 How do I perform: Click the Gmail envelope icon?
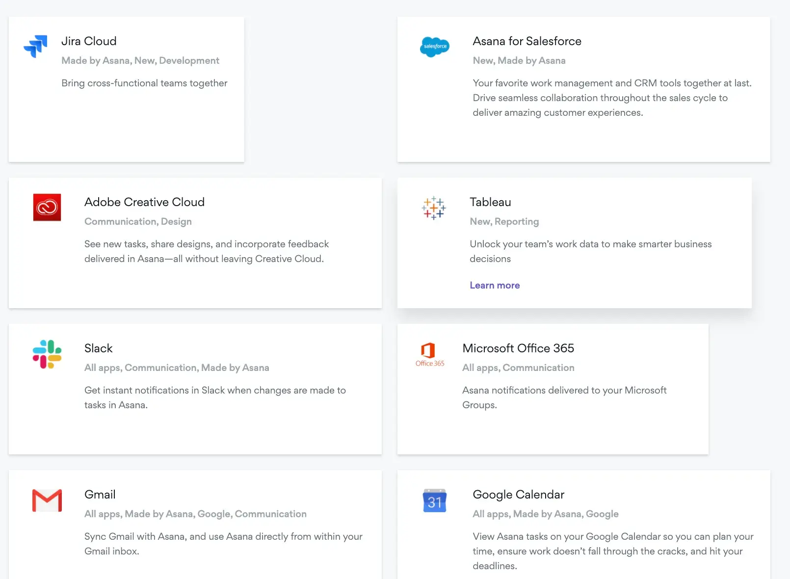coord(47,500)
